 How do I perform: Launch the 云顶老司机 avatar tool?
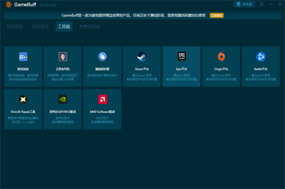coord(63,57)
